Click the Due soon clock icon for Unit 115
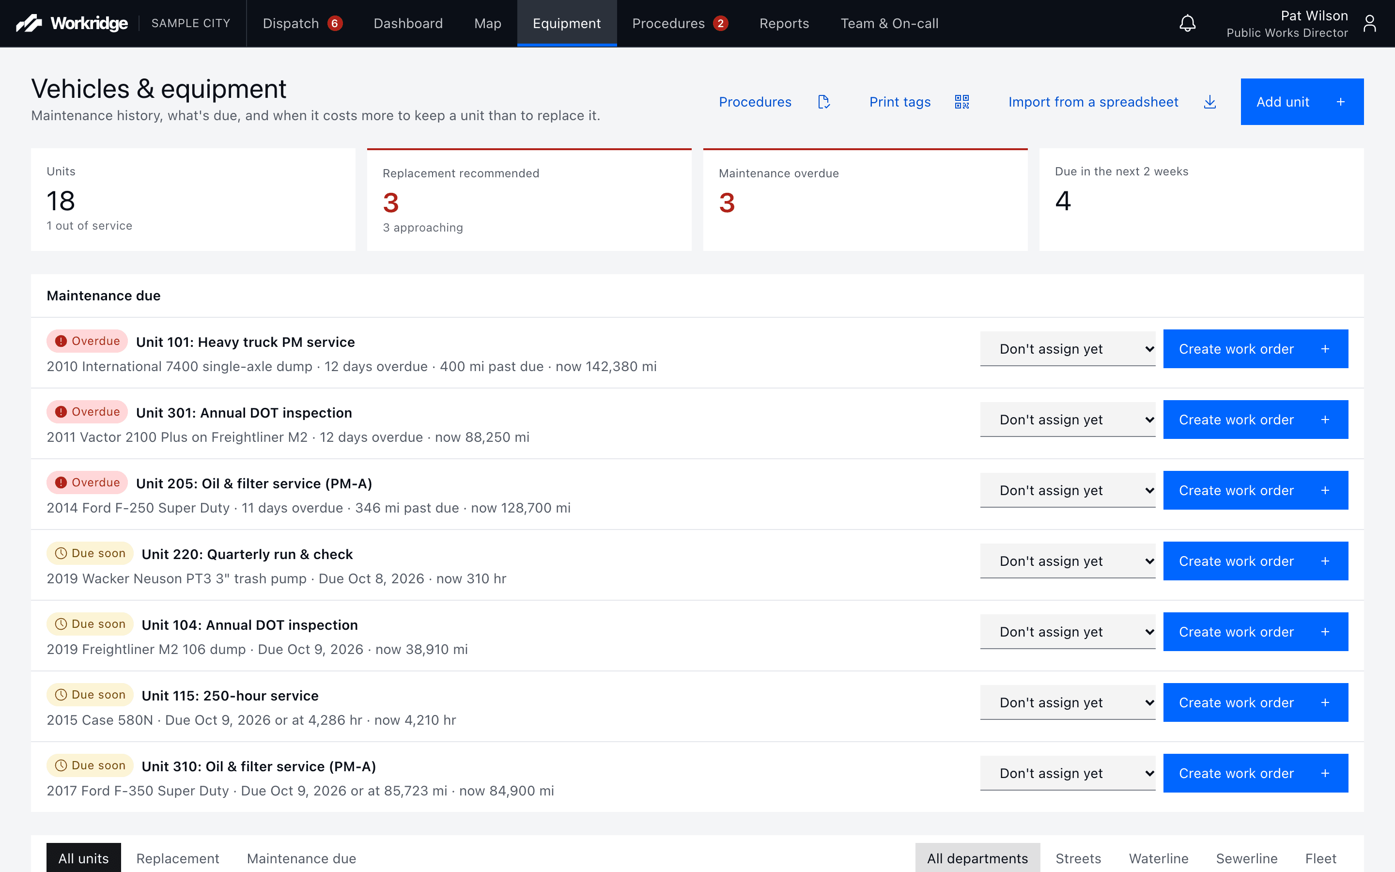The image size is (1395, 872). [x=61, y=695]
